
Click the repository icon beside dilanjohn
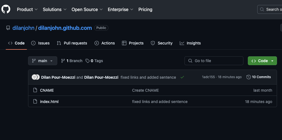[8, 28]
